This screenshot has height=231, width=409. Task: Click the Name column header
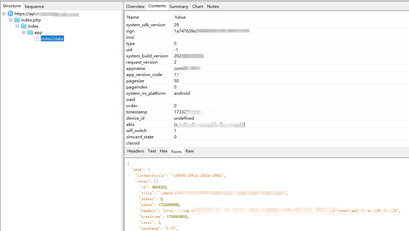pos(133,17)
